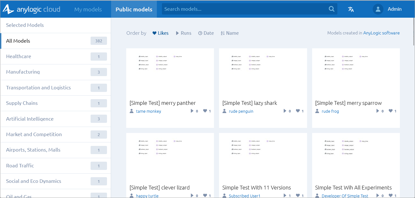Order models by Likes
This screenshot has height=198, width=415.
click(160, 33)
